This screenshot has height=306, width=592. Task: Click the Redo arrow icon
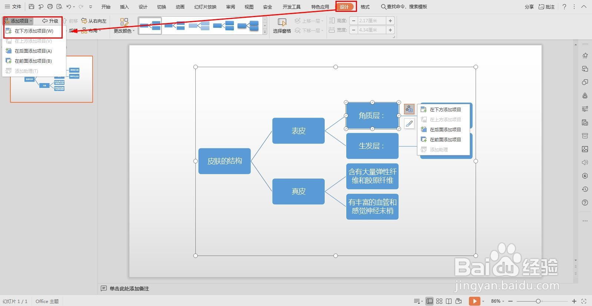pyautogui.click(x=81, y=7)
